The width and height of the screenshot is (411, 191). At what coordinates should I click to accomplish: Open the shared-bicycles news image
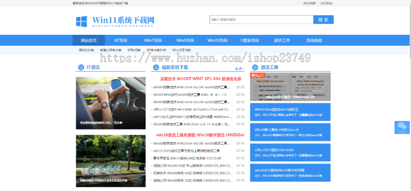pyautogui.click(x=111, y=161)
